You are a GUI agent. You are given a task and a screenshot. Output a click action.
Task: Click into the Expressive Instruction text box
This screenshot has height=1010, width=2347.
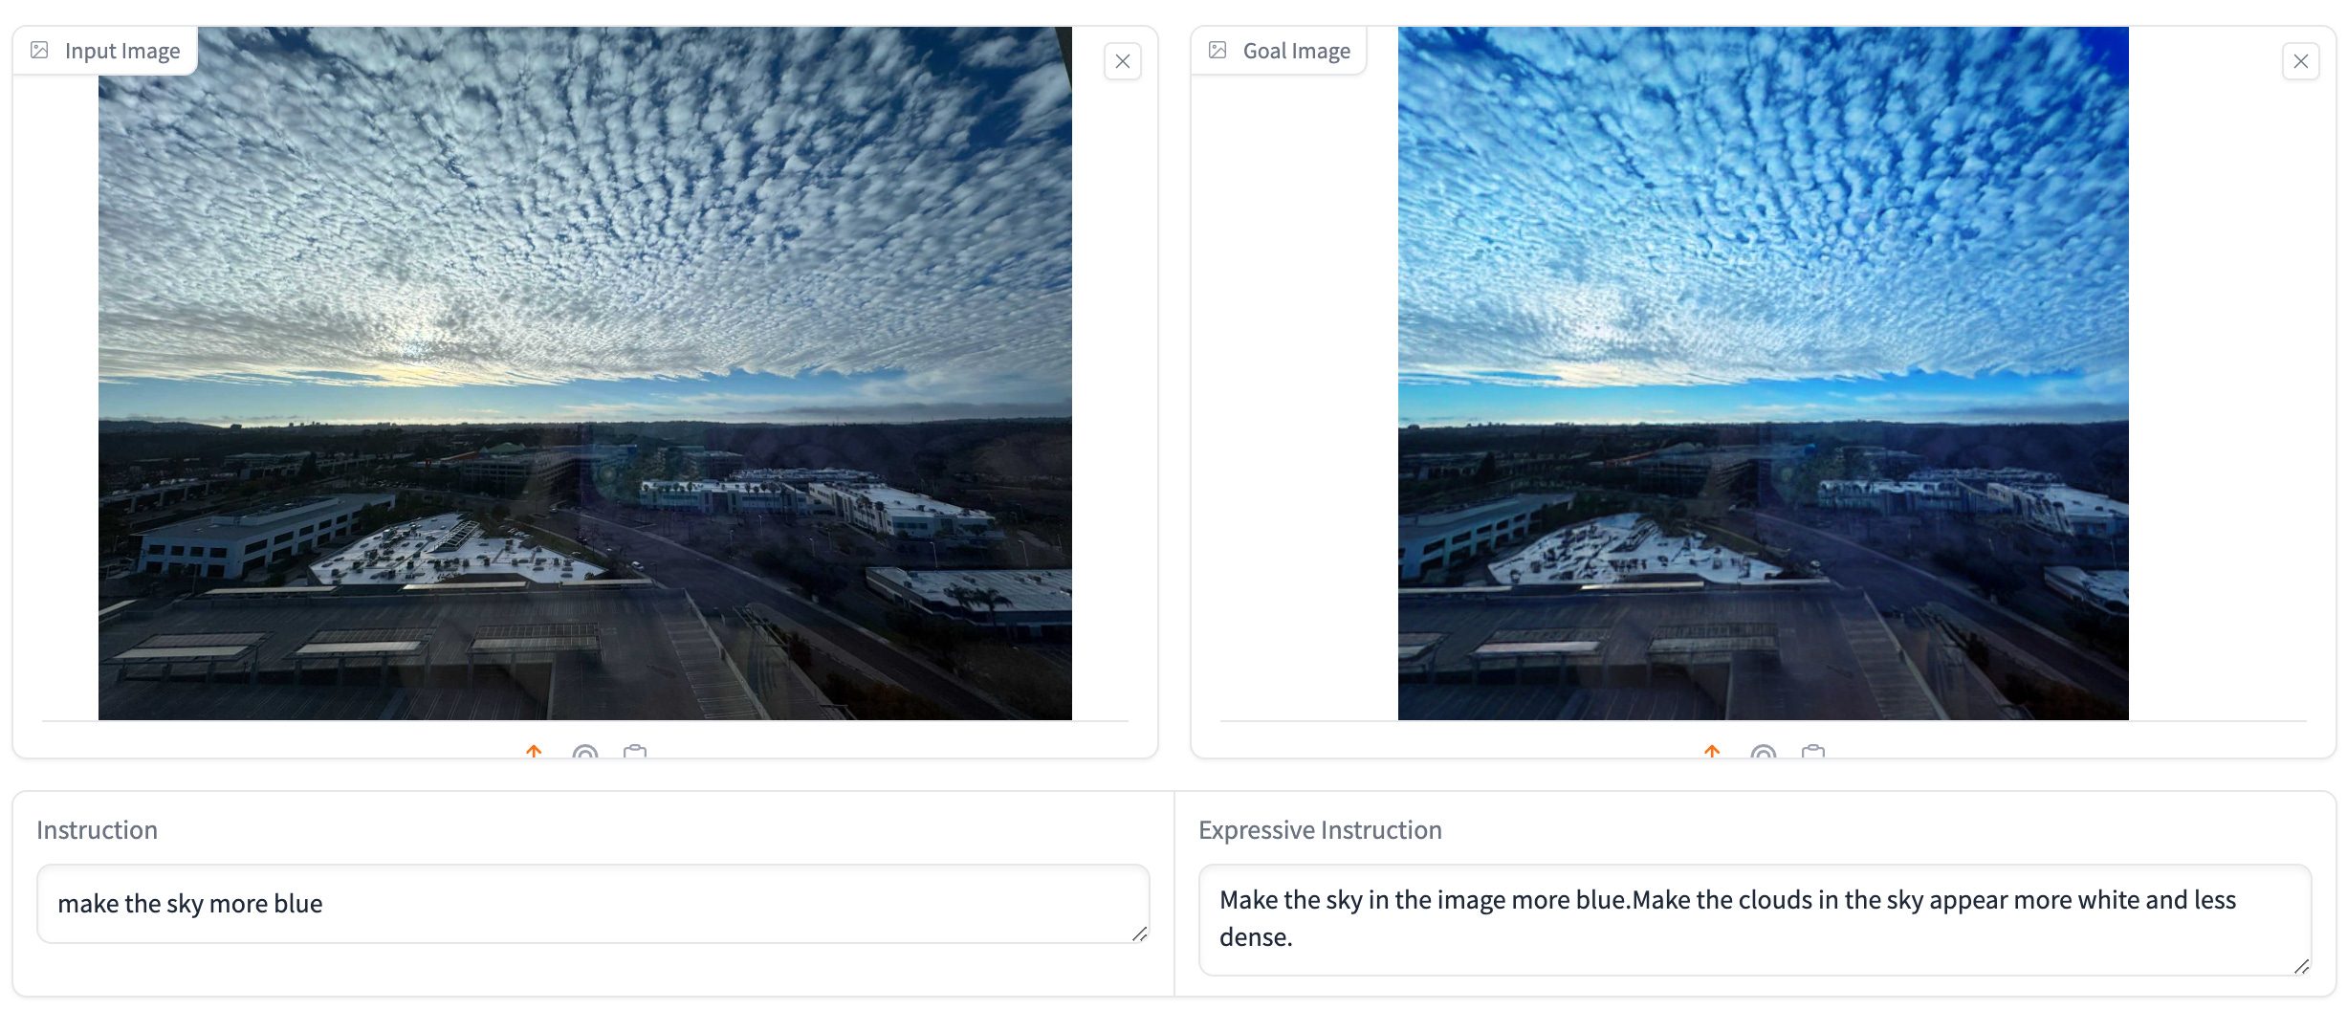pos(1755,920)
